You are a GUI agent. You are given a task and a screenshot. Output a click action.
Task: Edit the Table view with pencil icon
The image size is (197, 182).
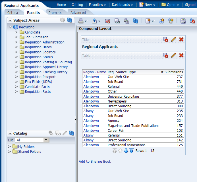point(173,55)
